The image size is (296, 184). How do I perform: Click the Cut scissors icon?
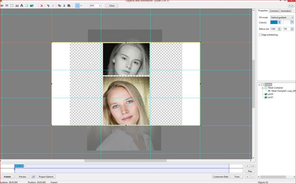[64, 6]
